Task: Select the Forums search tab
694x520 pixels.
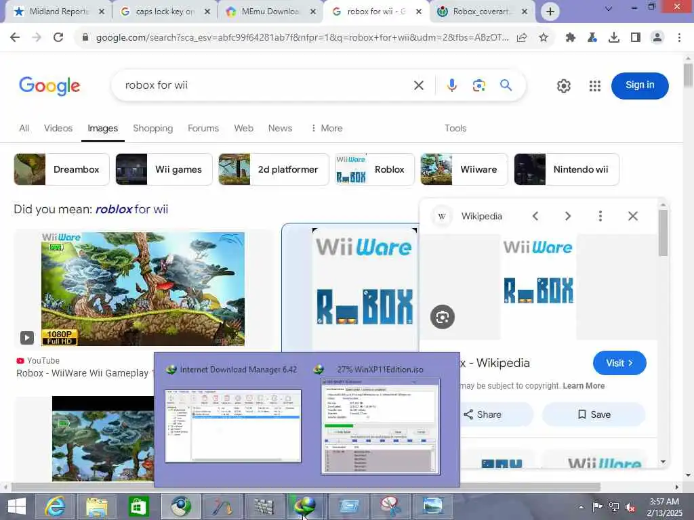Action: pos(203,128)
